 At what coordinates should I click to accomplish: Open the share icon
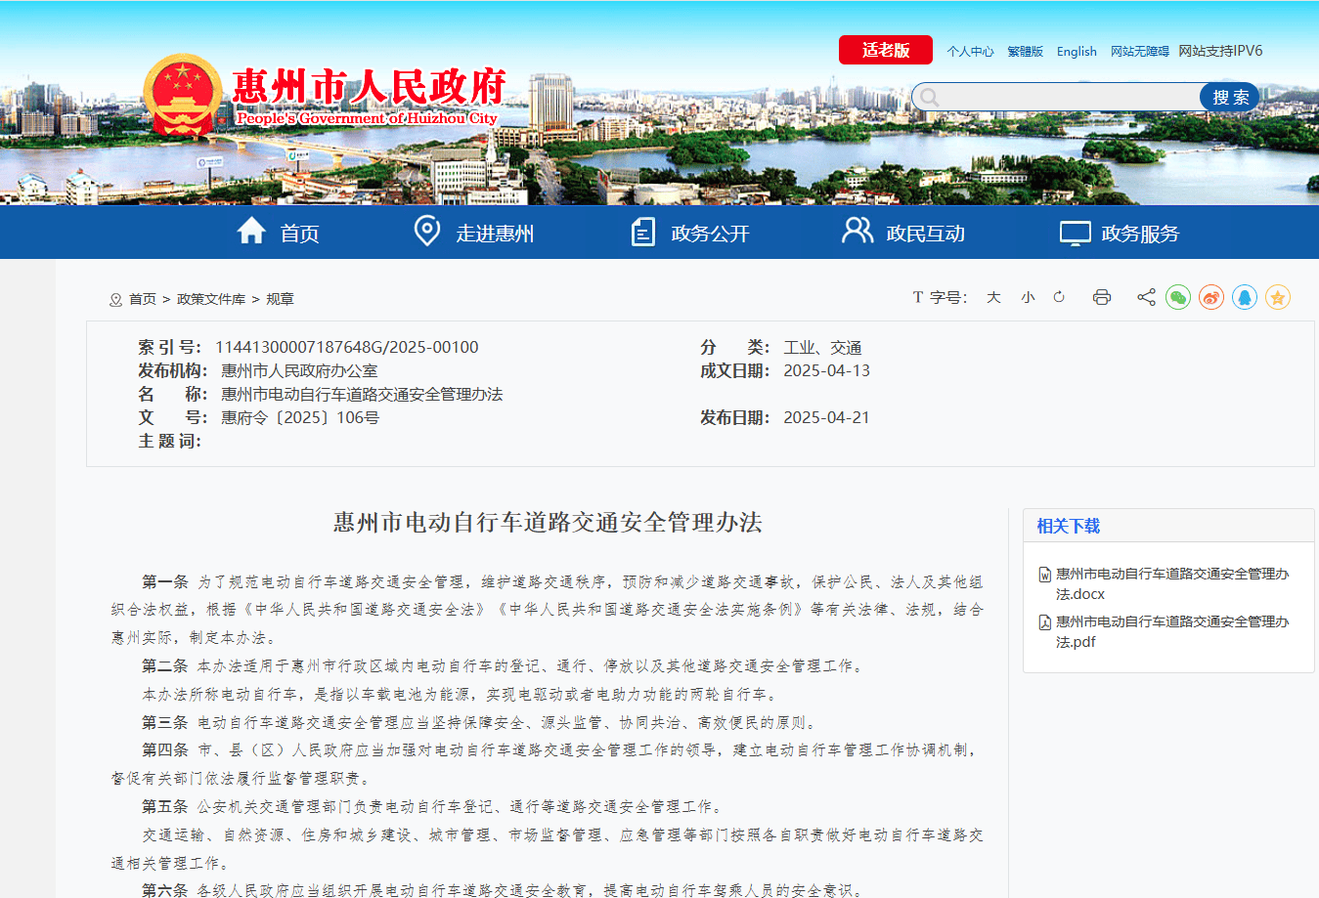(1145, 296)
